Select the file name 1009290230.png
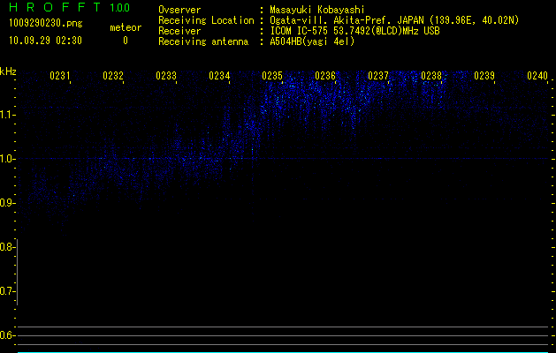556x353 pixels. (45, 23)
